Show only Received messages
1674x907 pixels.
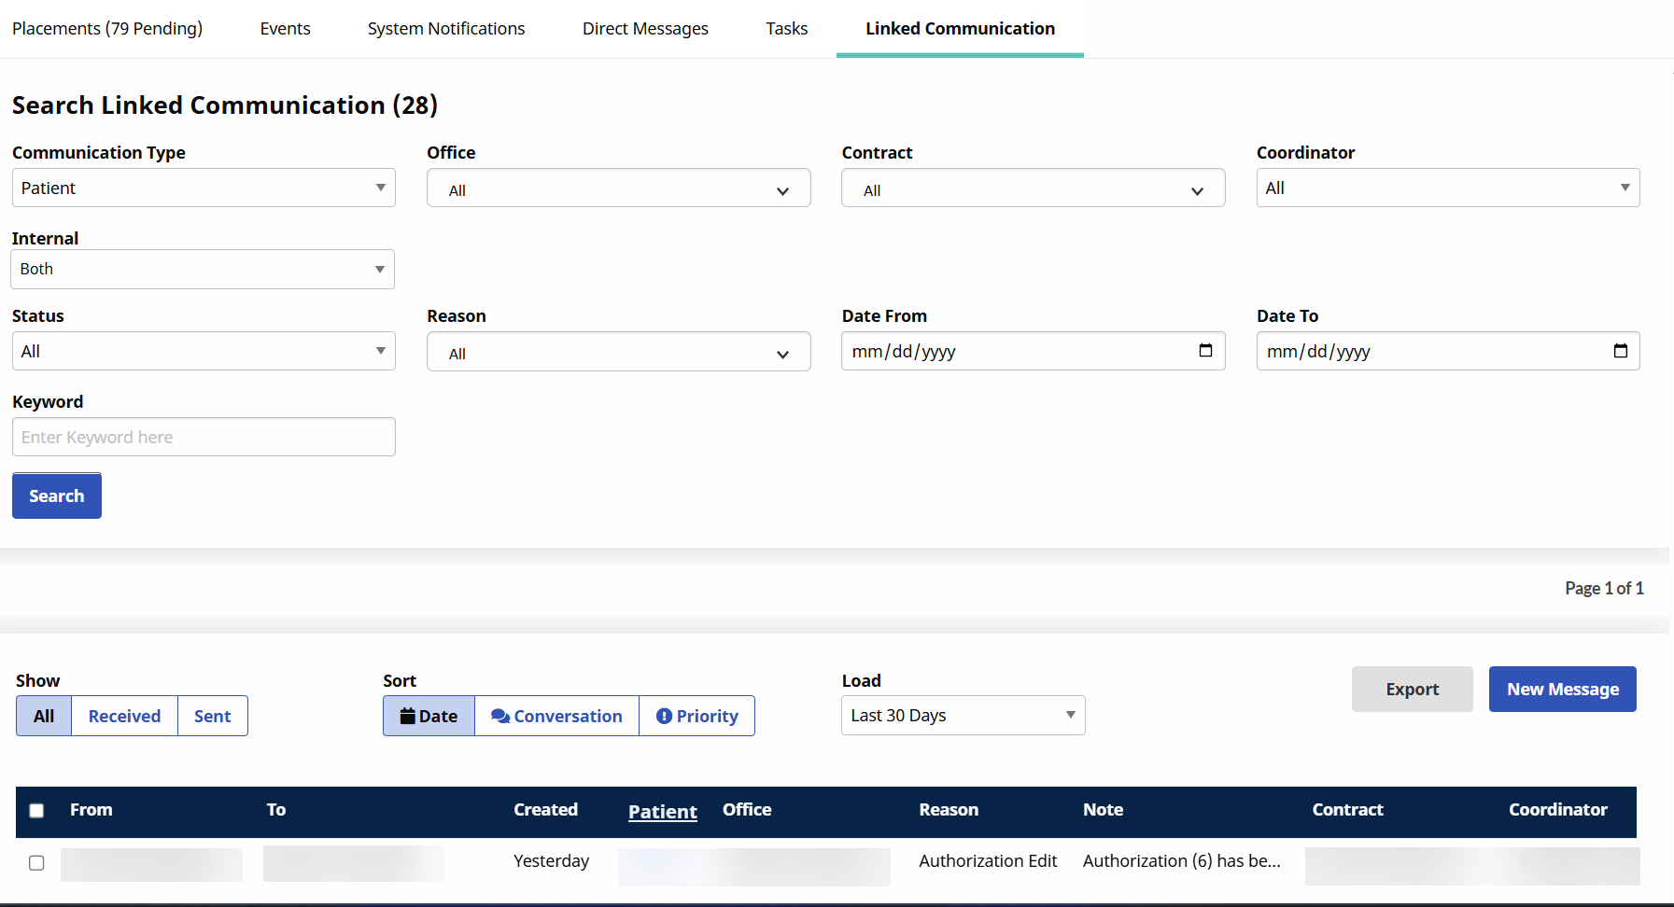tap(124, 716)
